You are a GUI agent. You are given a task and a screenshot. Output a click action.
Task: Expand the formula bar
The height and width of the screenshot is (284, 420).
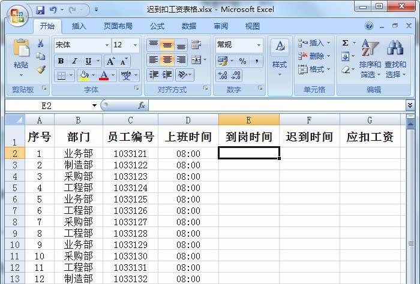click(410, 105)
